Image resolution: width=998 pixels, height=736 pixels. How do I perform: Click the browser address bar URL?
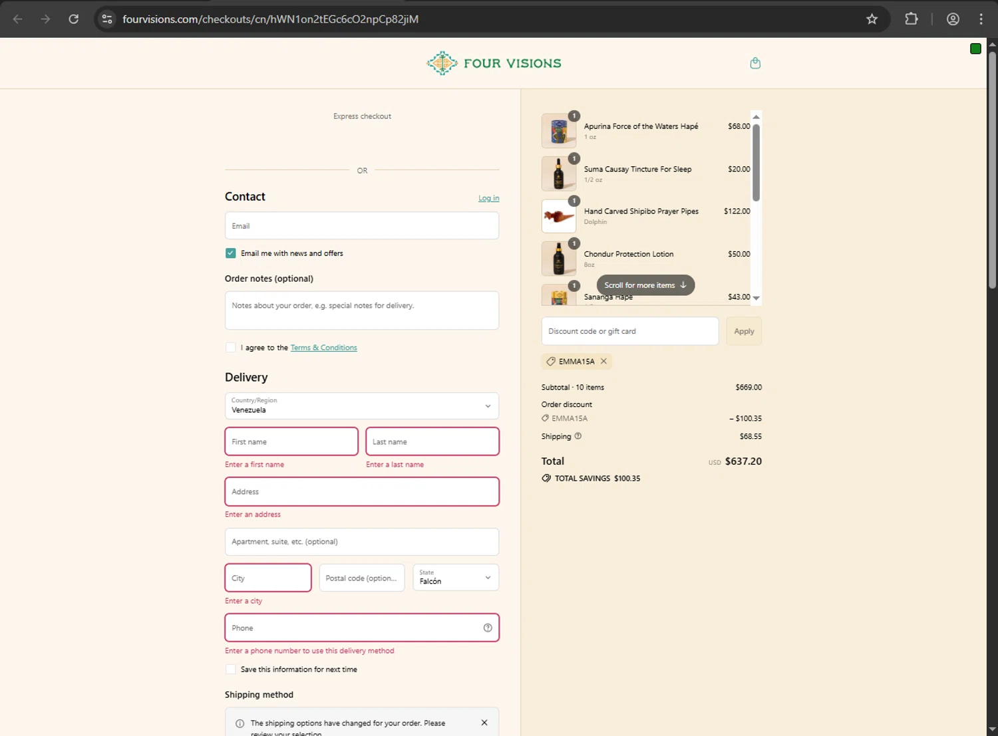pyautogui.click(x=270, y=19)
